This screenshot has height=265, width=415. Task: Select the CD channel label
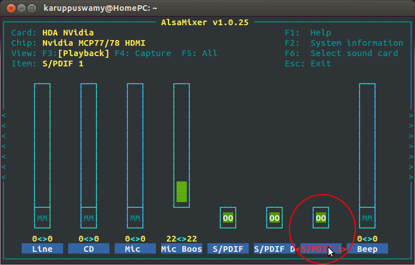point(89,248)
